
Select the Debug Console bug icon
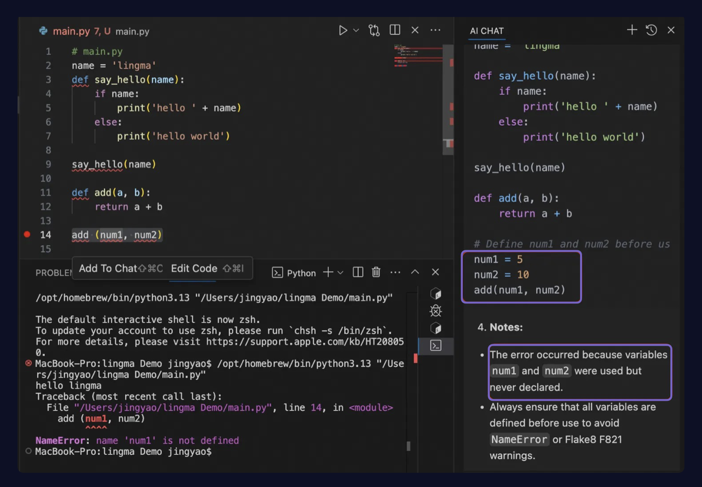click(x=435, y=310)
